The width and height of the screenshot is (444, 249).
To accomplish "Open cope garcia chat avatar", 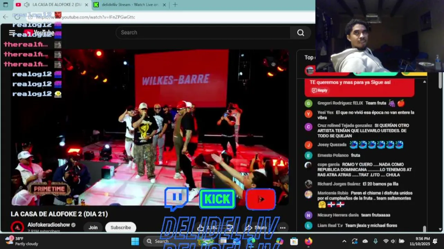I will (308, 165).
